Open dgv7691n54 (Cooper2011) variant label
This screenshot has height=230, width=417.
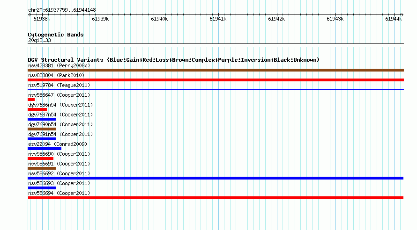[x=60, y=134]
